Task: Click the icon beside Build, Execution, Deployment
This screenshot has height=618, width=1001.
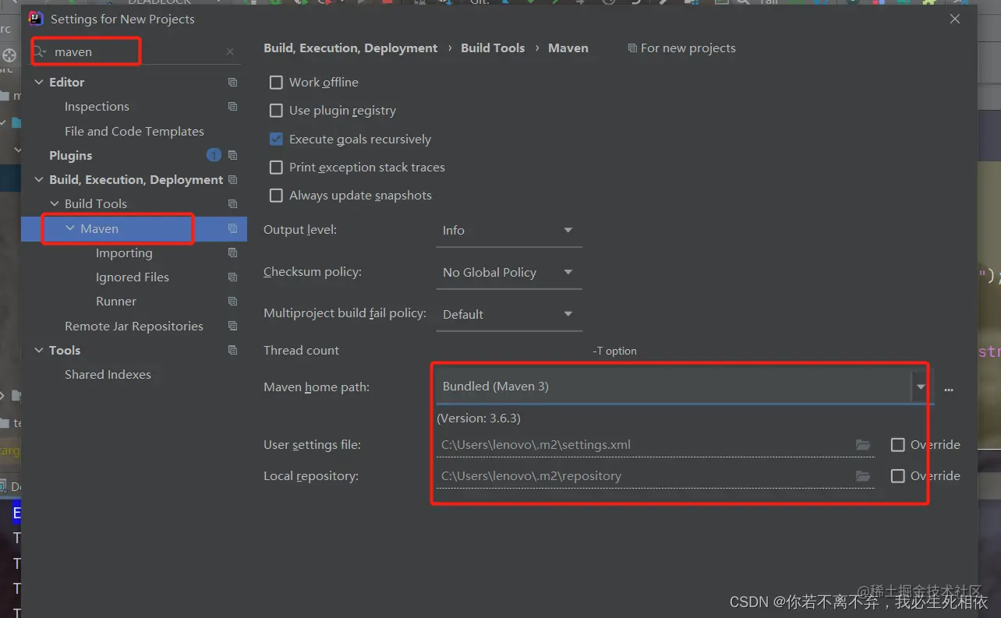Action: point(232,179)
